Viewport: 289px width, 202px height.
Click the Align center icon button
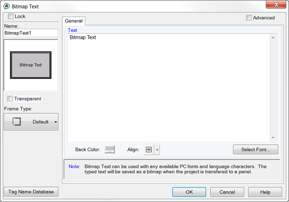[149, 149]
